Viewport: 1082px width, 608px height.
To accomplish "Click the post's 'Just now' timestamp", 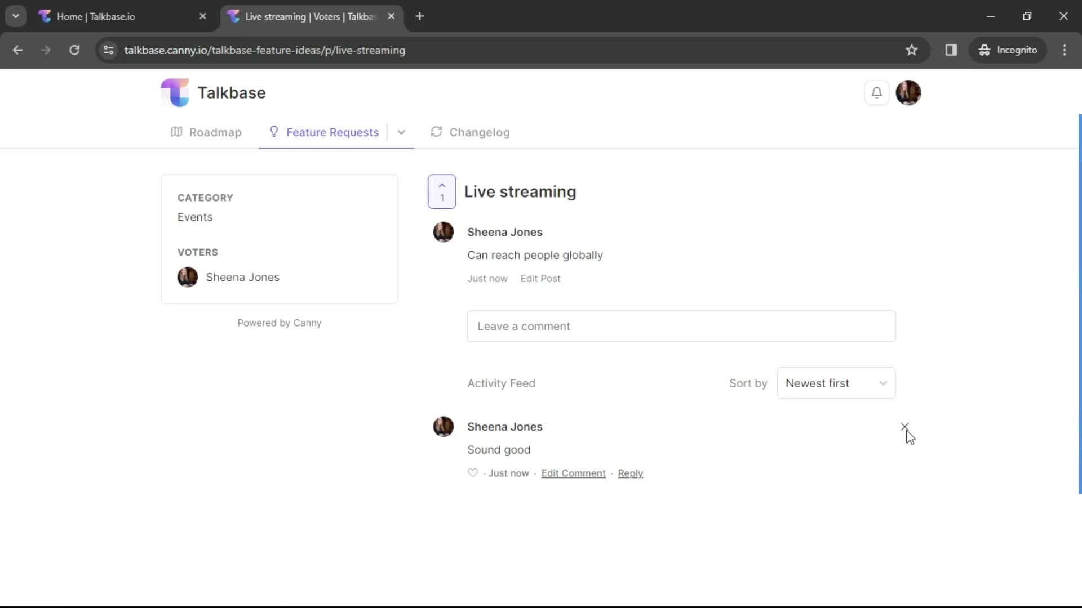I will tap(487, 279).
